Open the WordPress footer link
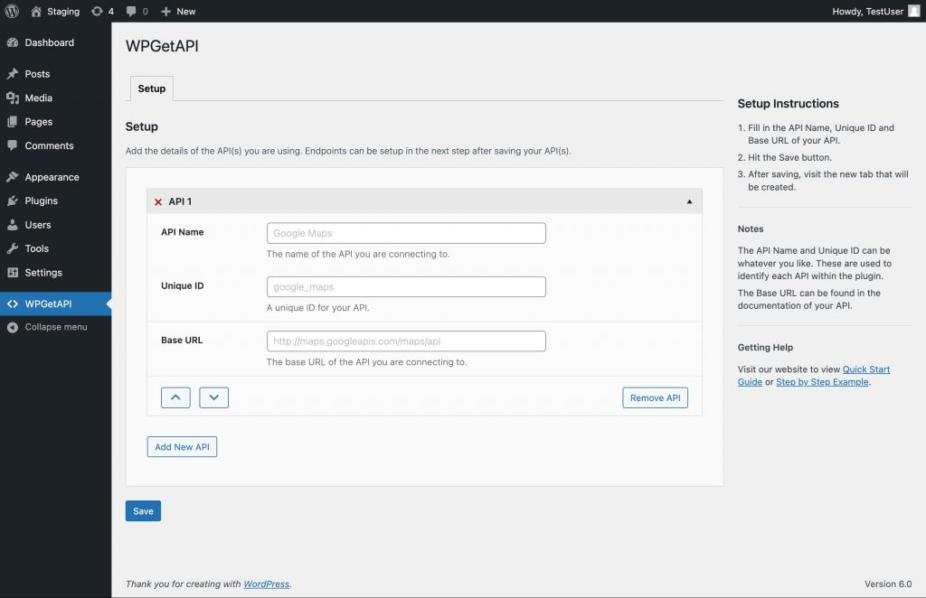Image resolution: width=926 pixels, height=598 pixels. pos(267,584)
